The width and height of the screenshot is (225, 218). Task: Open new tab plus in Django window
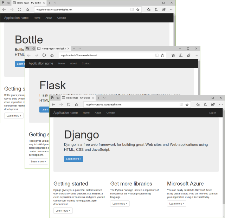click(x=98, y=98)
